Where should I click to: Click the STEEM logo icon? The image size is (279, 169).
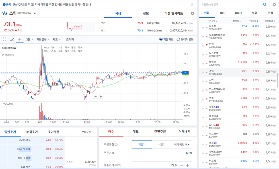click(x=5, y=13)
